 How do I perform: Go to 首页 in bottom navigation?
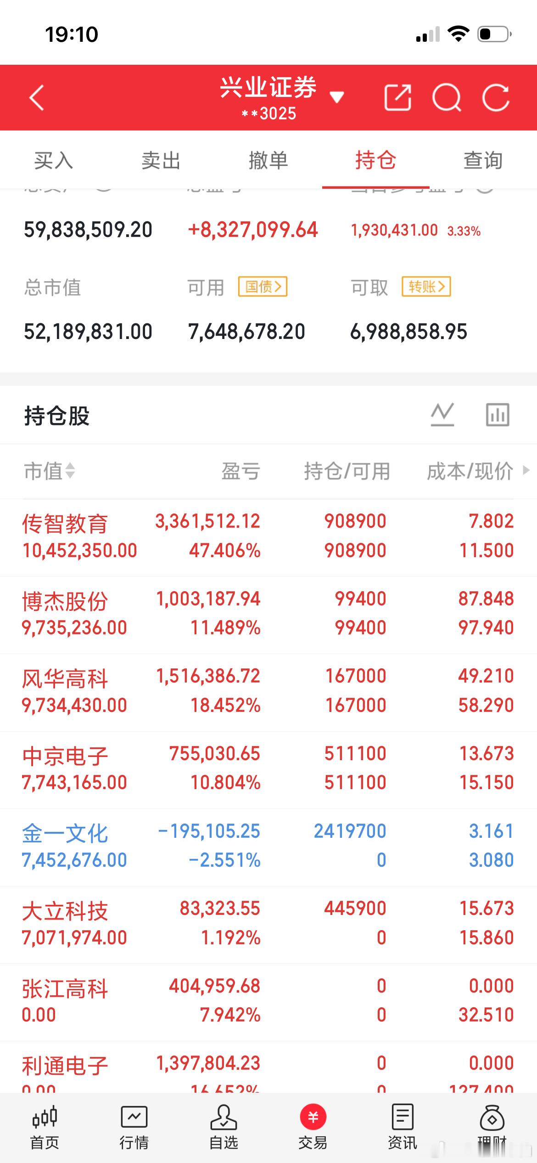click(45, 1127)
